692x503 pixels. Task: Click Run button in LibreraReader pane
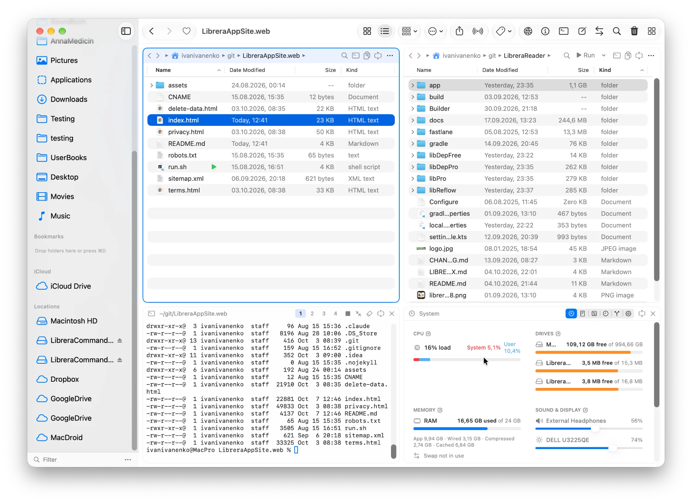pos(585,55)
